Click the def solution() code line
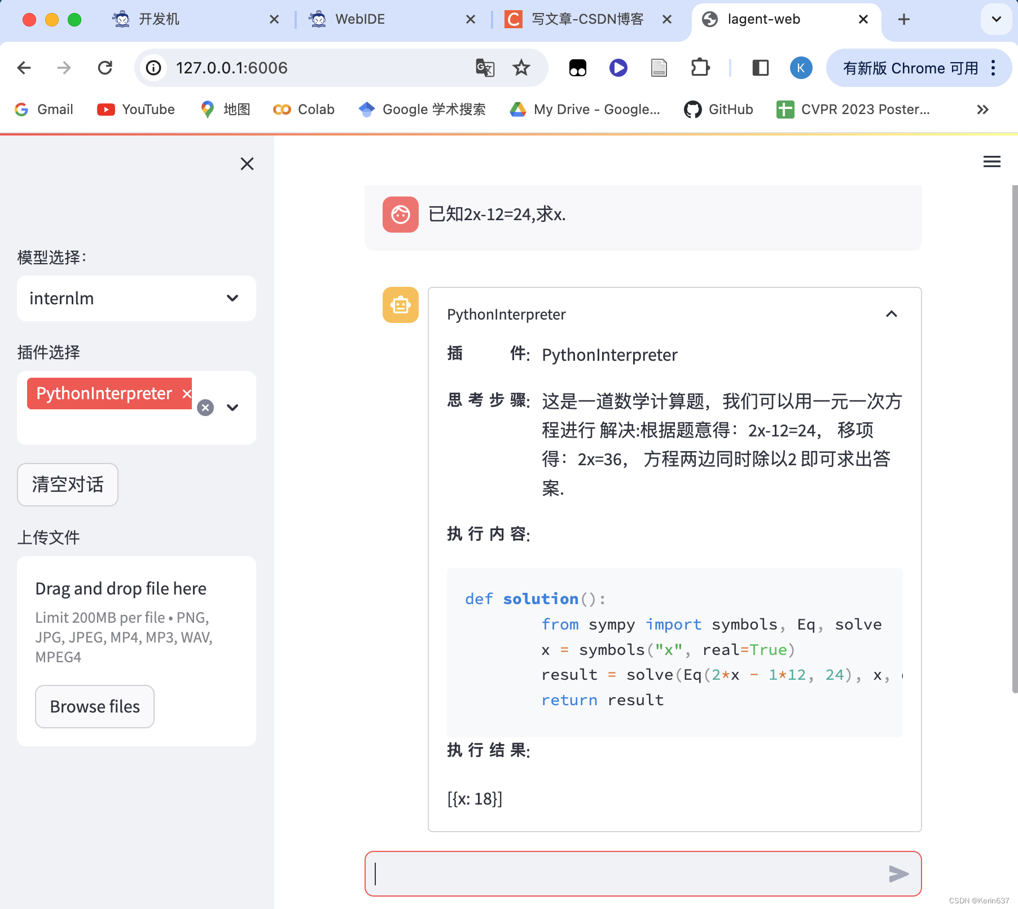The height and width of the screenshot is (909, 1018). click(535, 599)
